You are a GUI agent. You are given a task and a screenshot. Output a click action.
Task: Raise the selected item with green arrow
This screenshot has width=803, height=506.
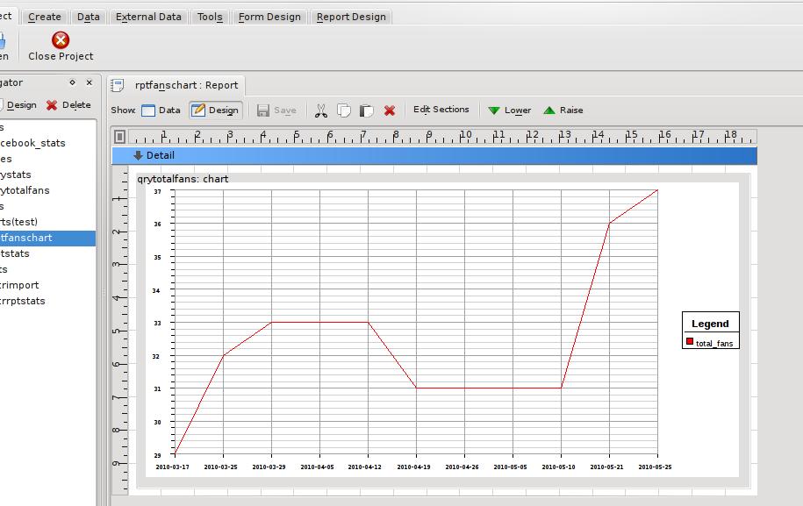coord(563,110)
